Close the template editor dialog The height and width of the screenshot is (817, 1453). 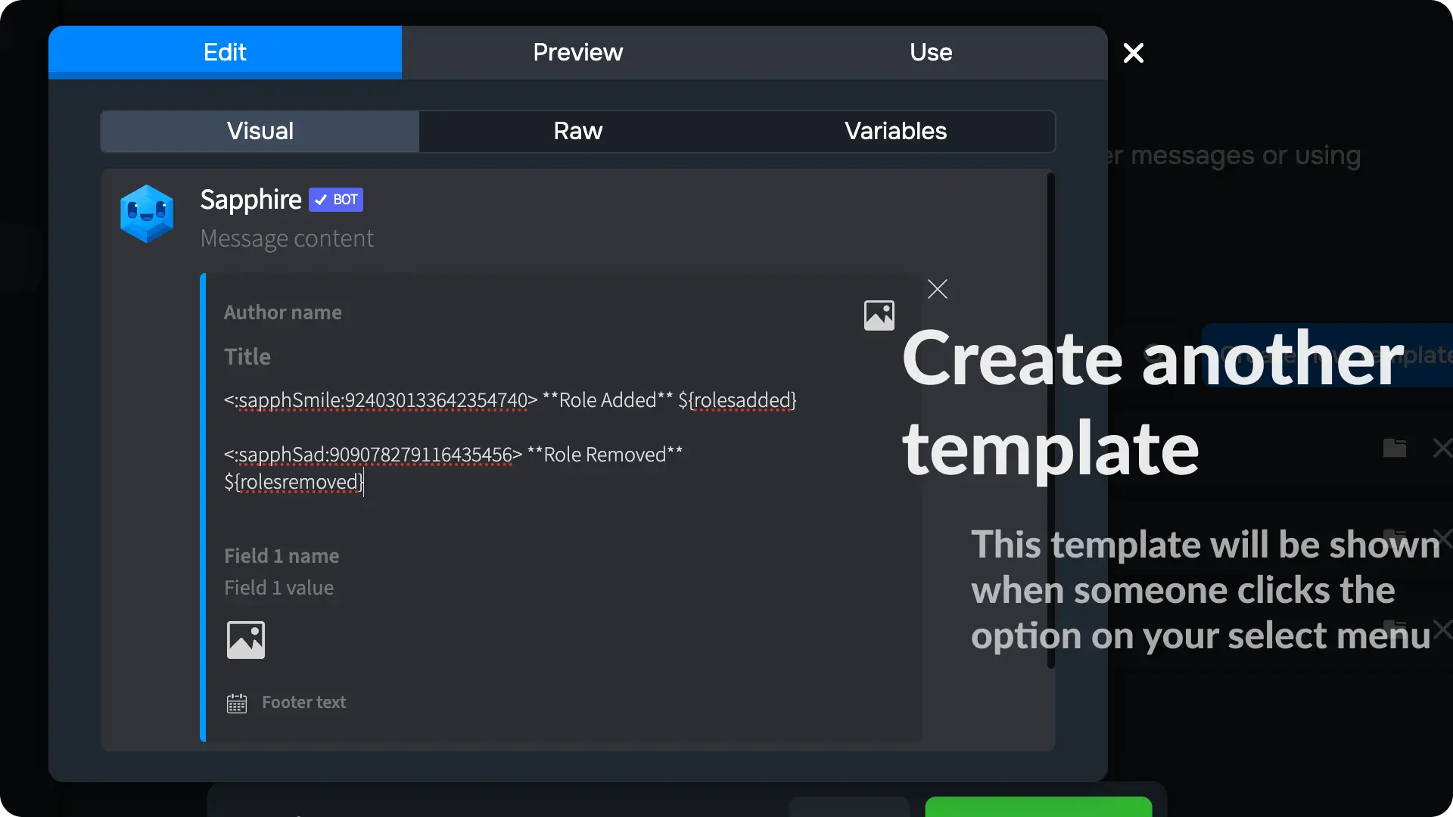click(1133, 53)
